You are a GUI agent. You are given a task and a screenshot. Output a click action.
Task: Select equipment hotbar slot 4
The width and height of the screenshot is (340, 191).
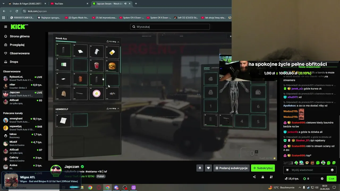242,121
